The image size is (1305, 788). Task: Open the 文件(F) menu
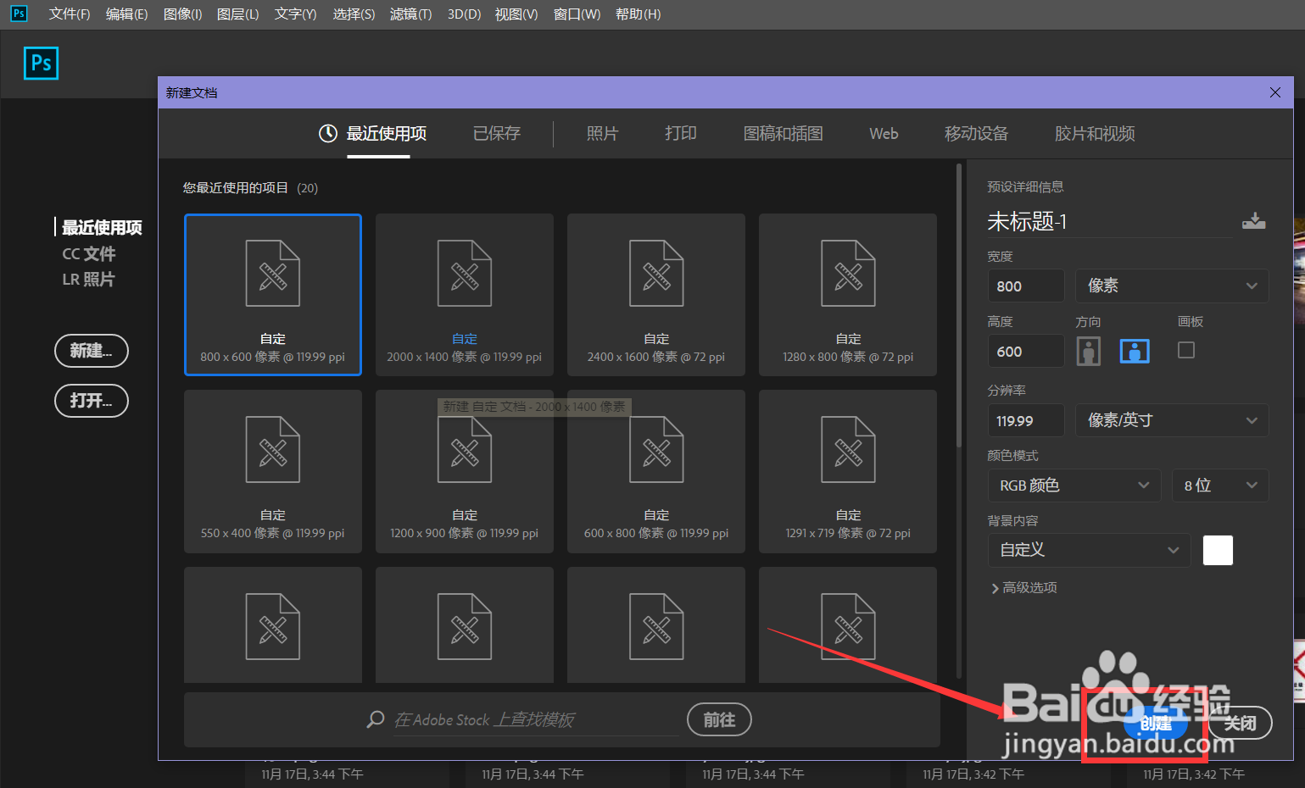[70, 14]
